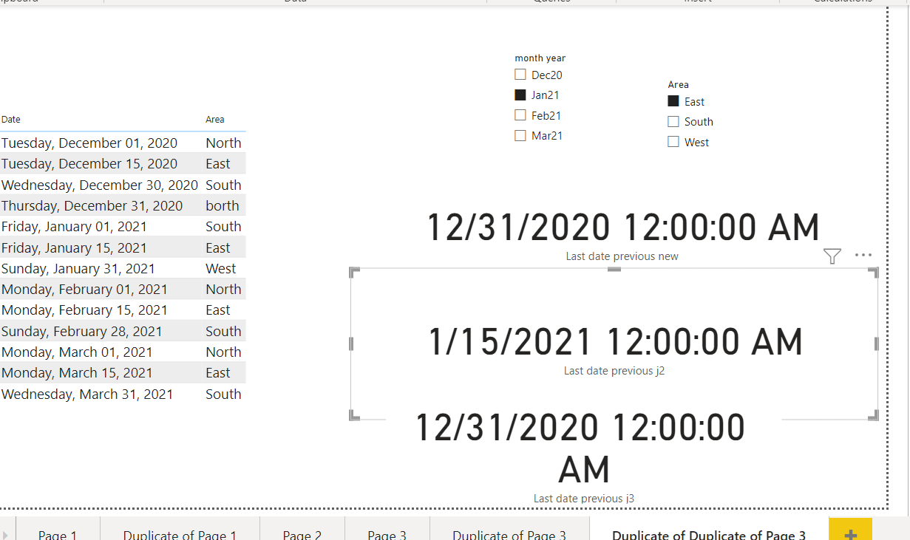The width and height of the screenshot is (910, 540).
Task: Click row Friday, January 15, 2021
Action: [123, 247]
